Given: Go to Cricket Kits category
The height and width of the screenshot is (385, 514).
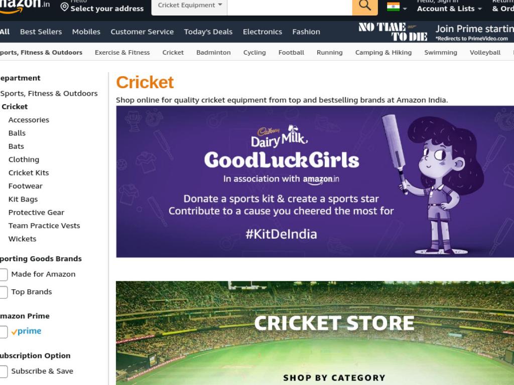Looking at the screenshot, I should 29,173.
